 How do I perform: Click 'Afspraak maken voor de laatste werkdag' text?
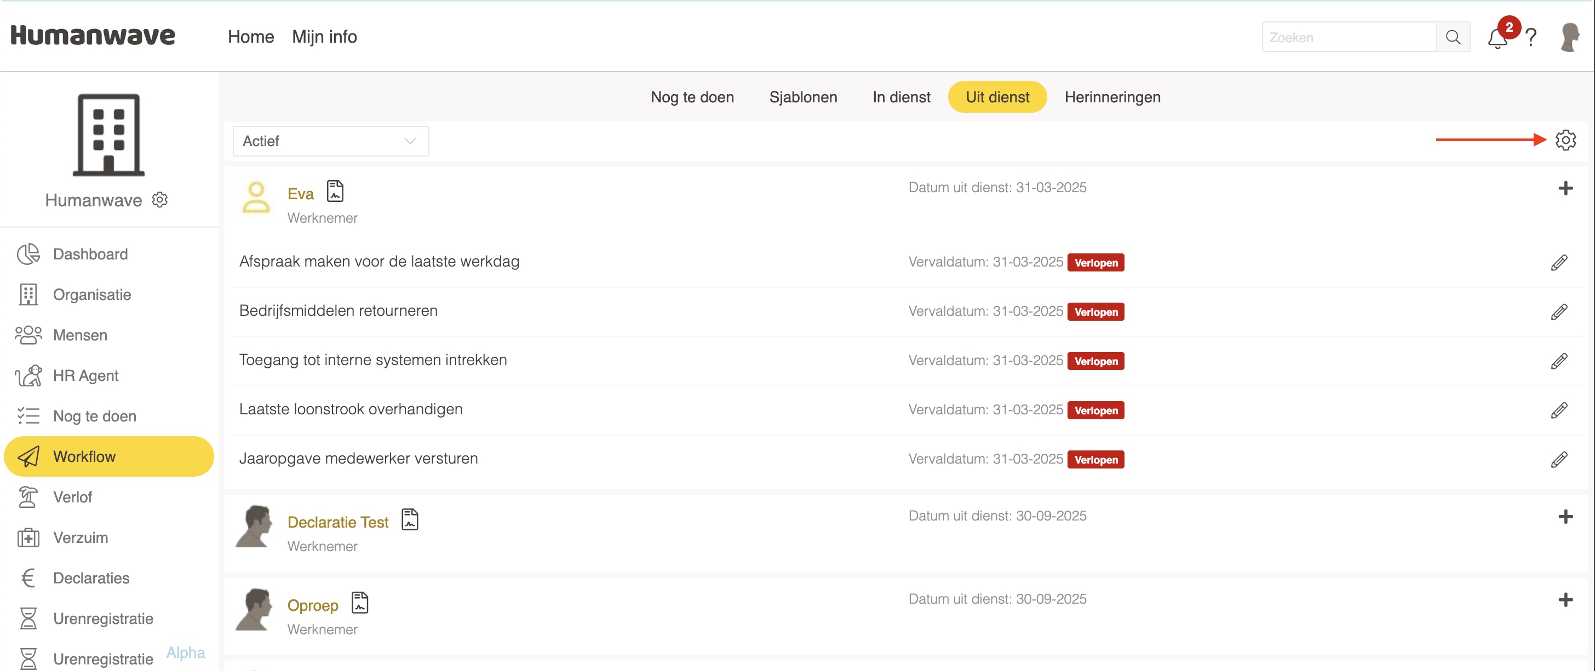click(x=379, y=262)
